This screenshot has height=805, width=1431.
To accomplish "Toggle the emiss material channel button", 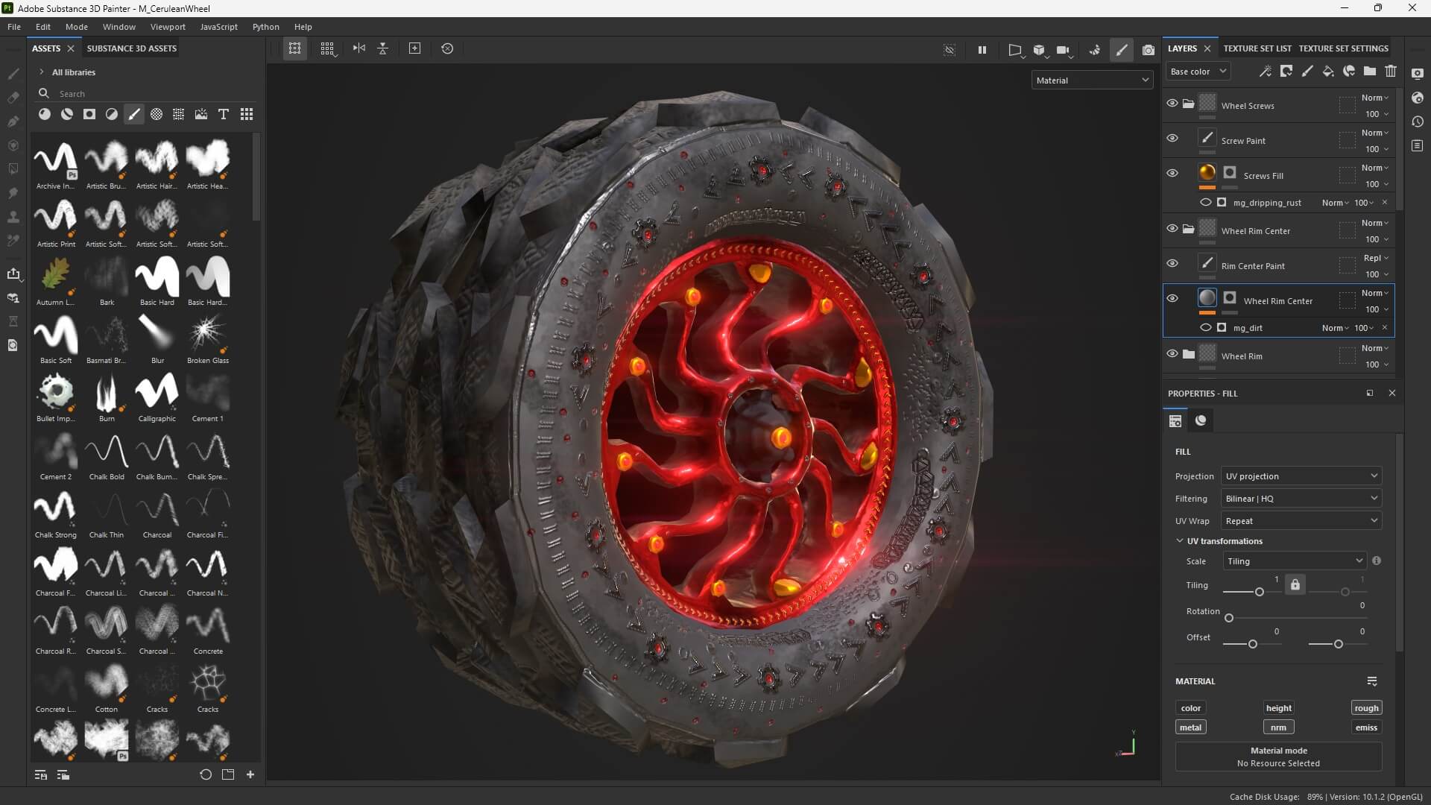I will pyautogui.click(x=1366, y=727).
